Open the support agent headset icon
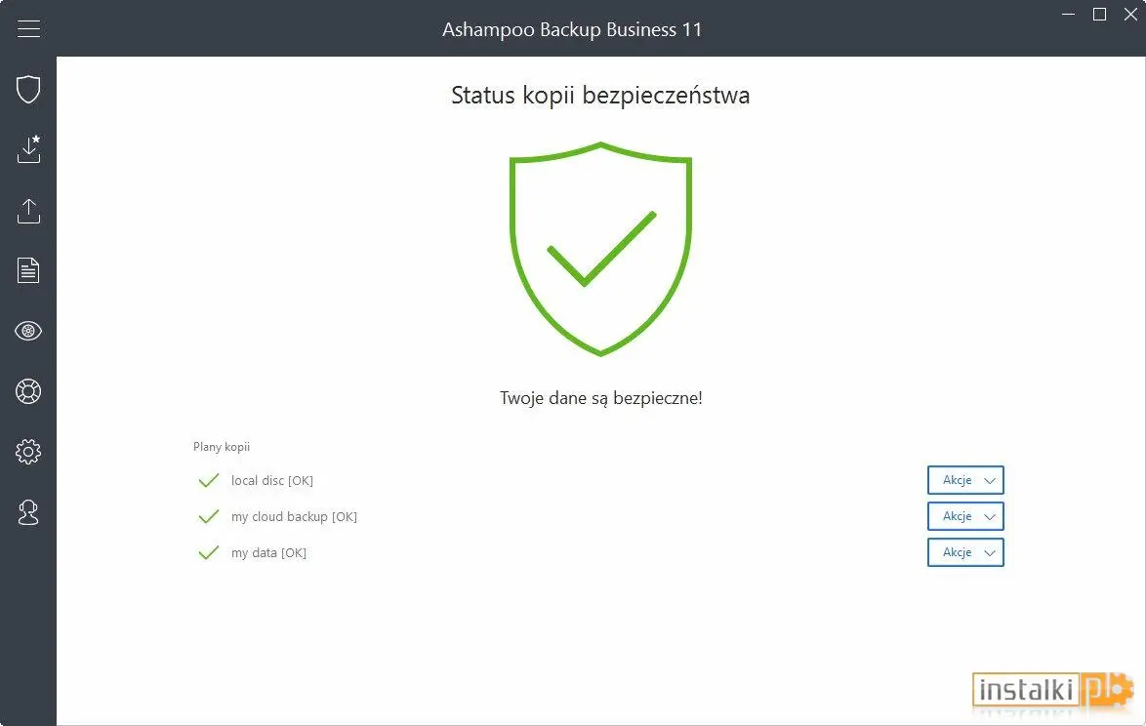This screenshot has width=1146, height=726. [x=28, y=512]
